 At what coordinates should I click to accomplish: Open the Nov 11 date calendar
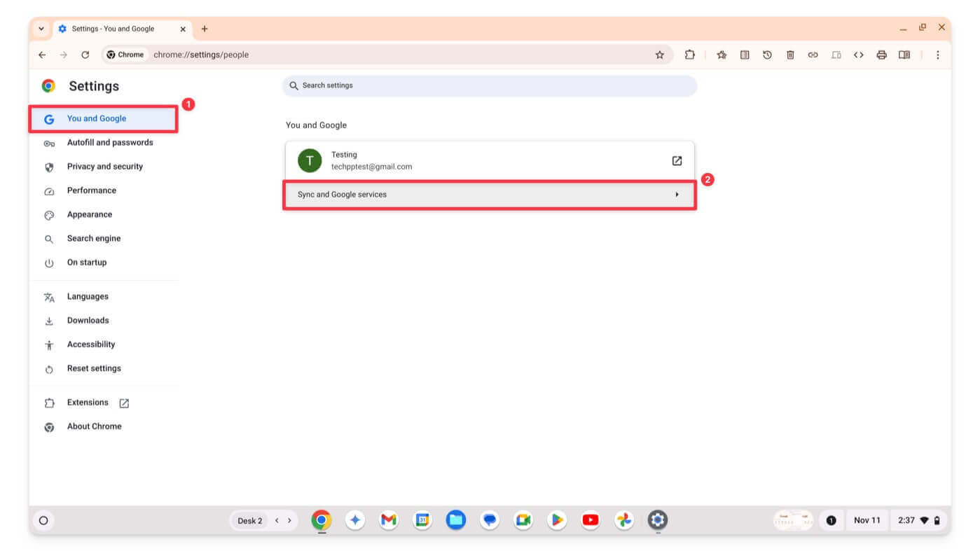click(x=867, y=520)
